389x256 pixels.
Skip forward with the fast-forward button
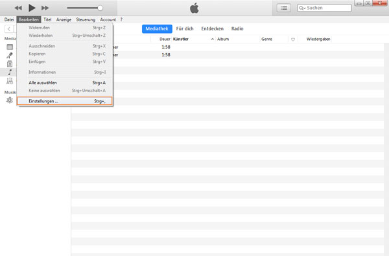[x=45, y=8]
